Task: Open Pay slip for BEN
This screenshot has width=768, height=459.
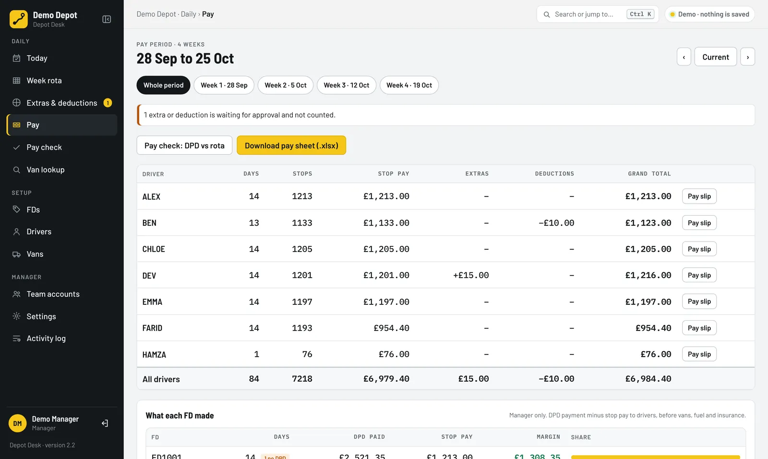Action: click(699, 223)
